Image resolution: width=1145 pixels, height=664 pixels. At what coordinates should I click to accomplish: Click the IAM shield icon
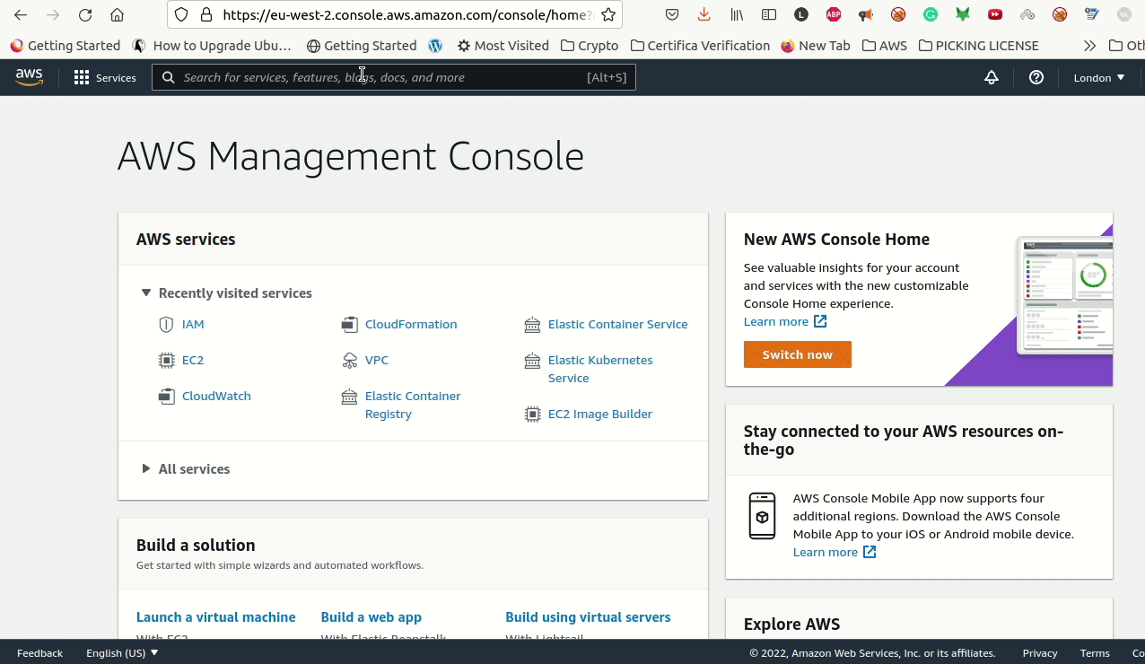166,325
